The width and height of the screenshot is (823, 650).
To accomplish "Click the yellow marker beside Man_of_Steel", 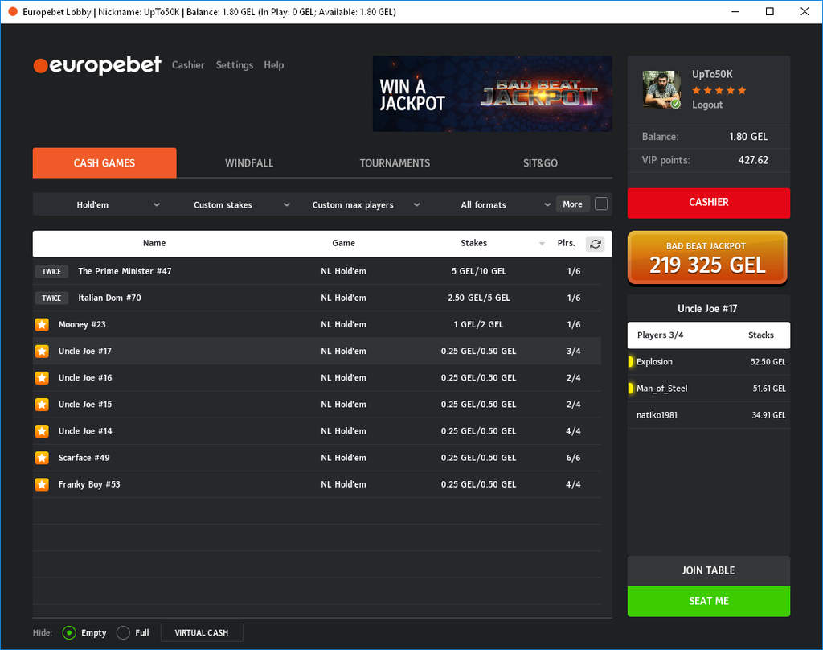I will (x=630, y=389).
